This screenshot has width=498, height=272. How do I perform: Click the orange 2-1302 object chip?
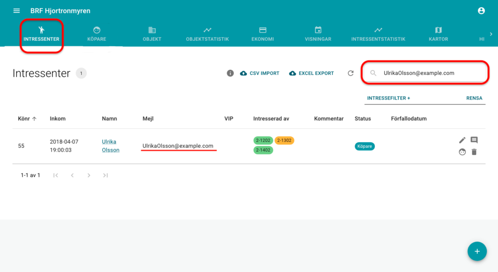click(284, 140)
